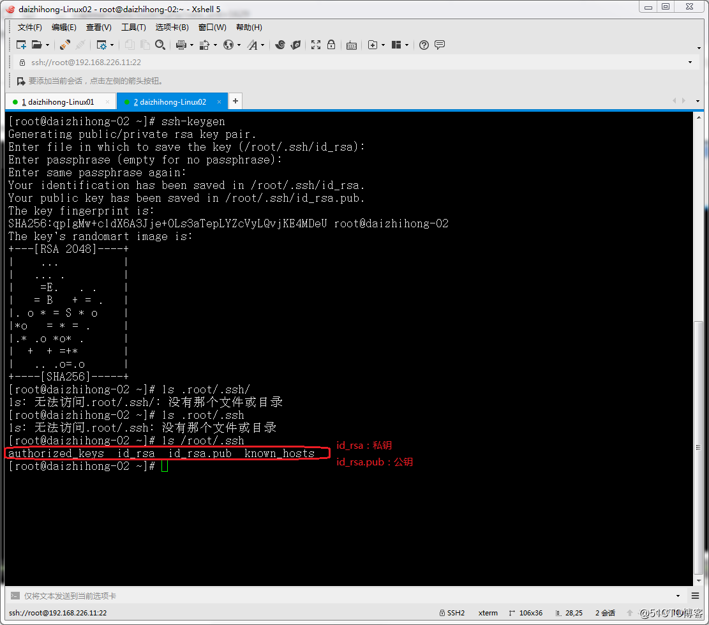Open the tab list dropdown arrow

pos(698,102)
